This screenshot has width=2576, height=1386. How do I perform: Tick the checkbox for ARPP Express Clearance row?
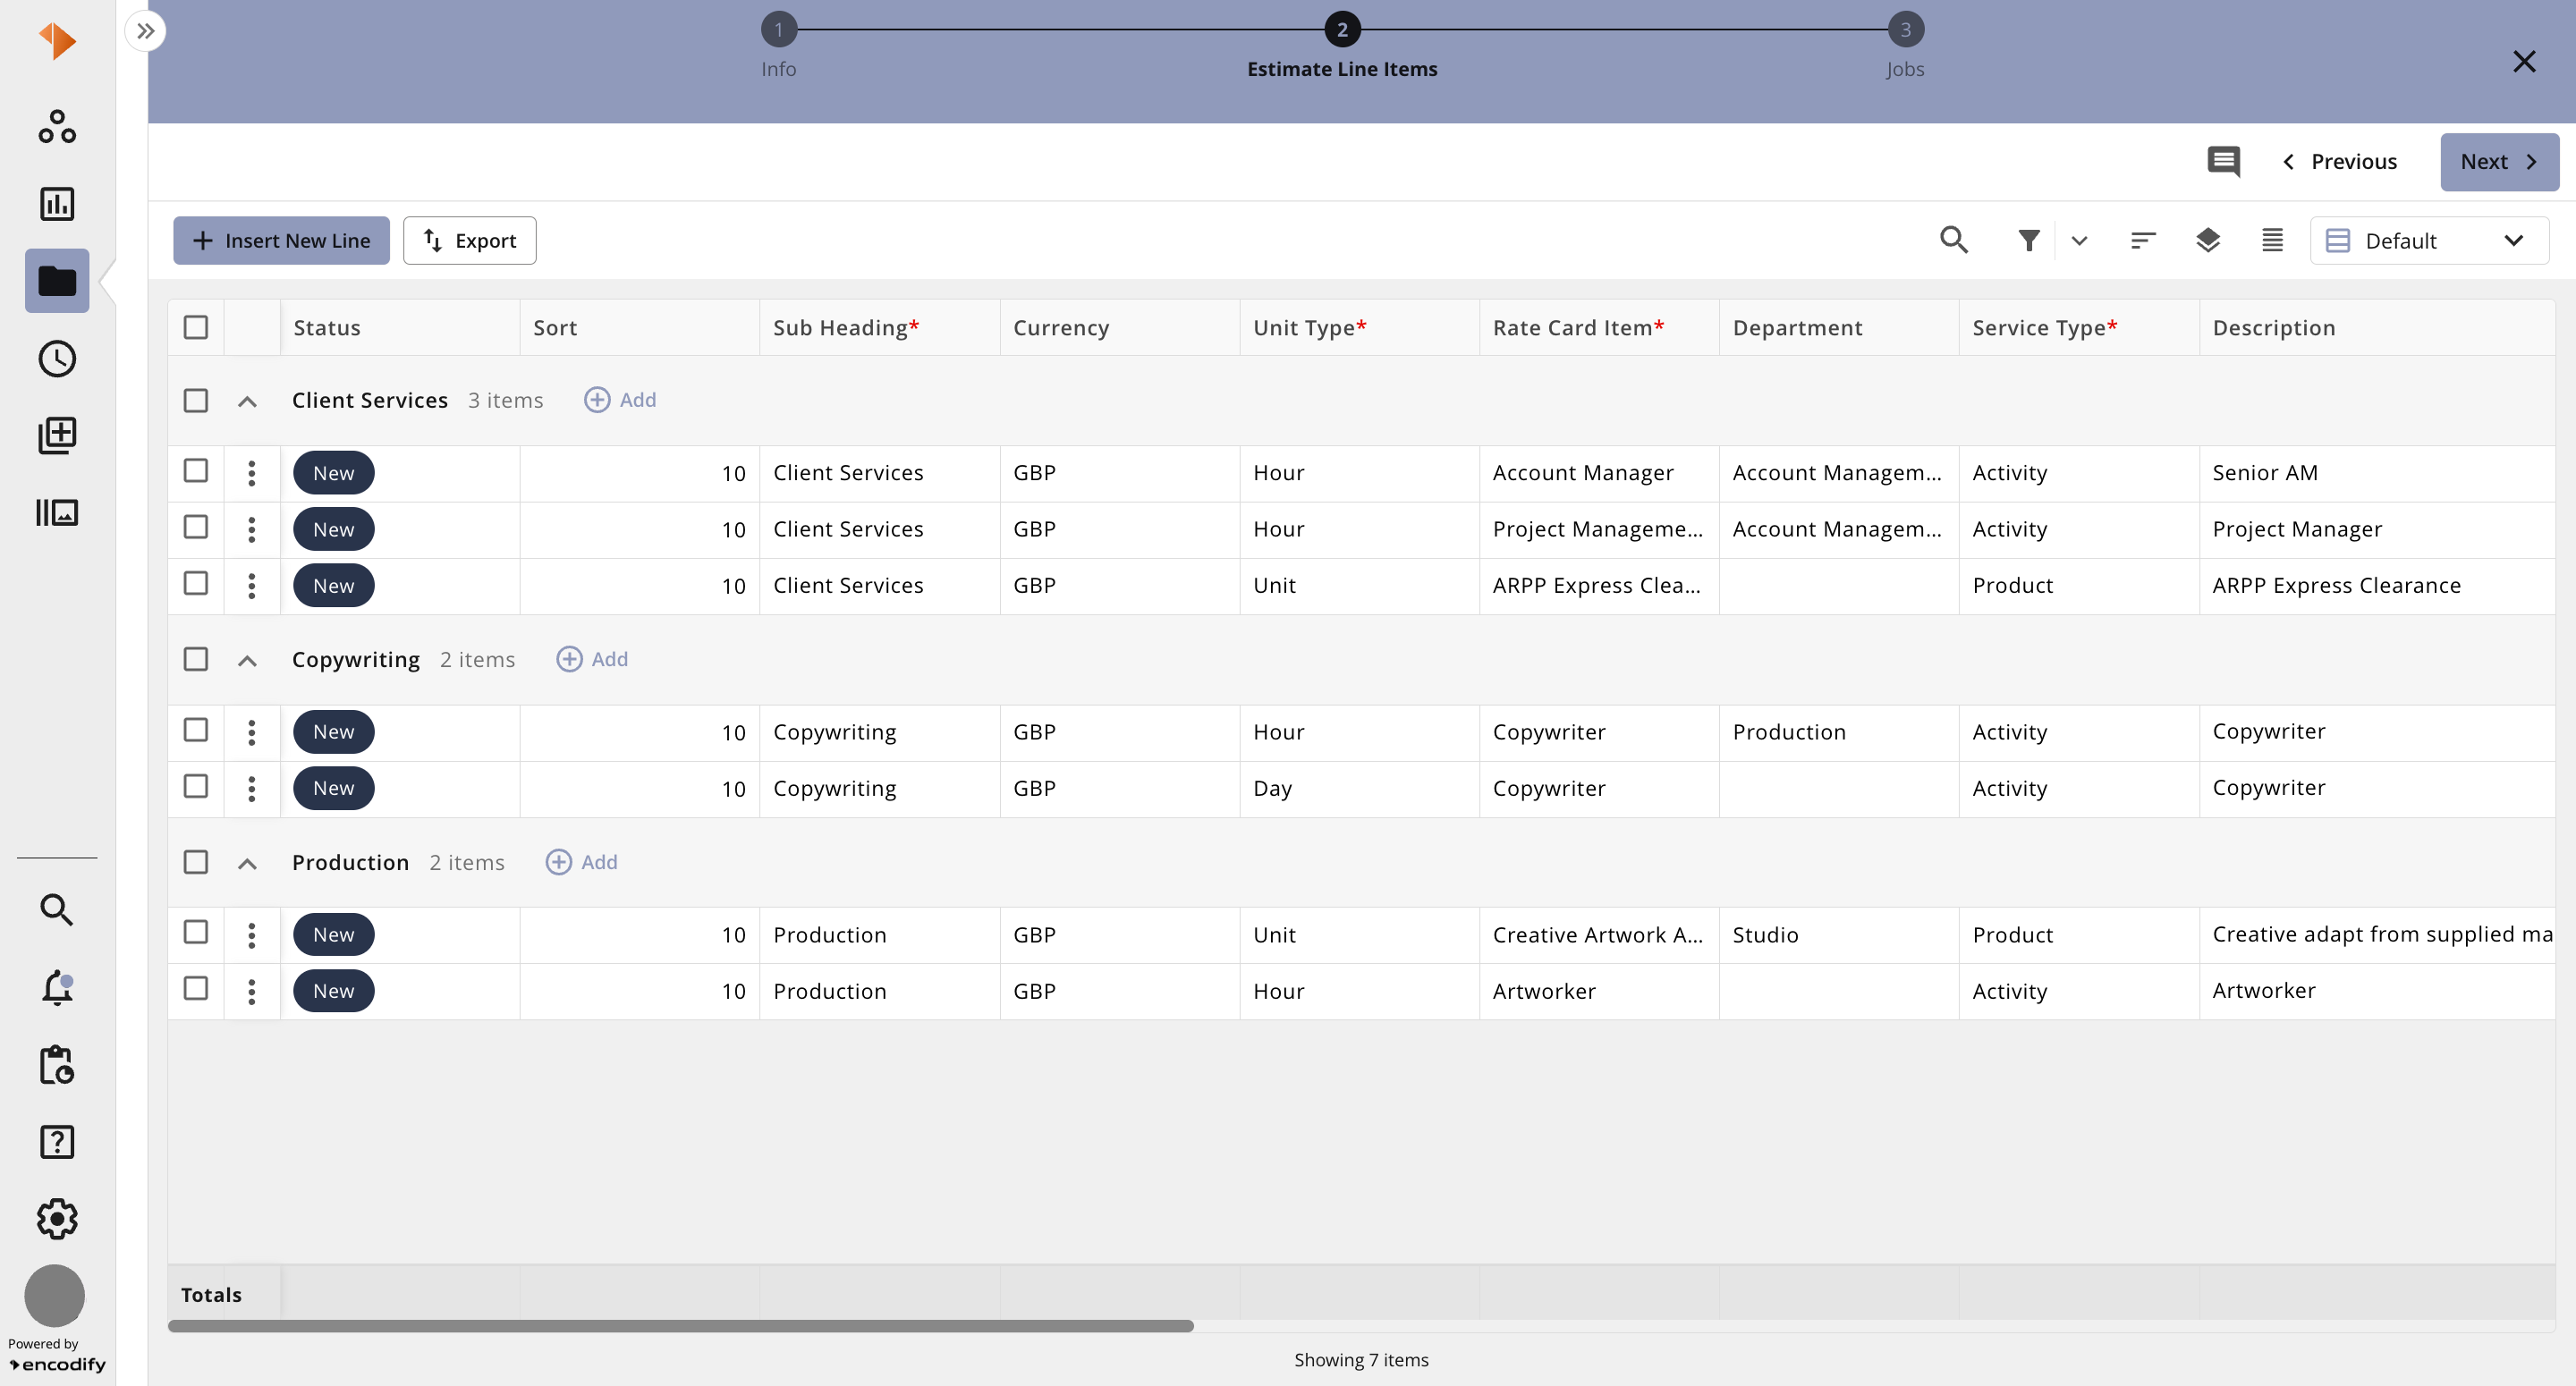tap(196, 583)
